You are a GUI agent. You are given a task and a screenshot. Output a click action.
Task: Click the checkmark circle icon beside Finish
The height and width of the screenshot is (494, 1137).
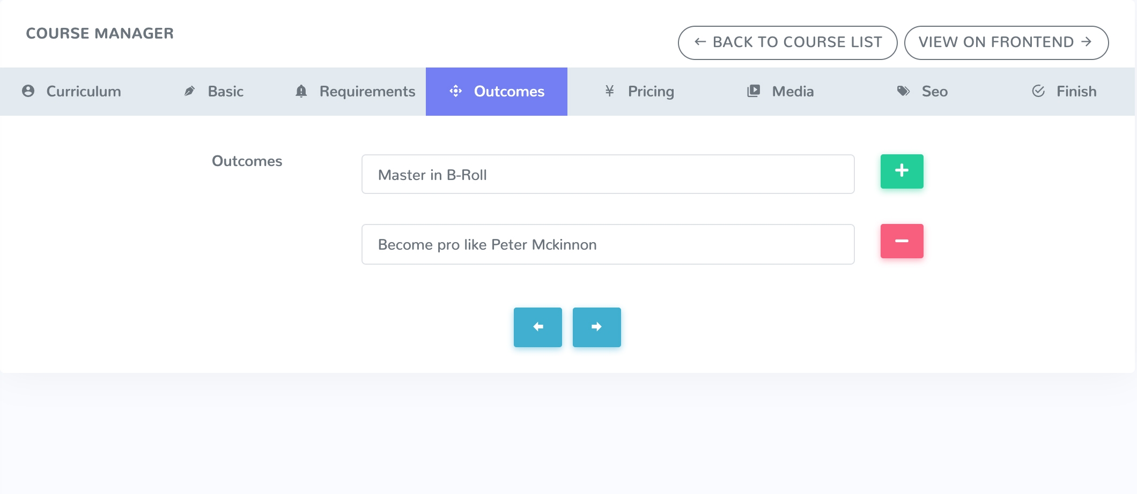pyautogui.click(x=1038, y=91)
